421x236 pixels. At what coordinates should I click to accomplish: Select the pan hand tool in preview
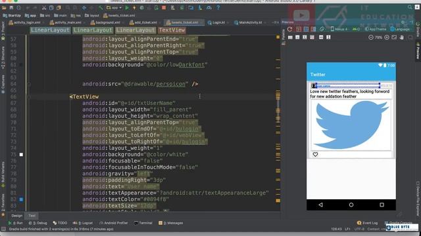tap(402, 37)
